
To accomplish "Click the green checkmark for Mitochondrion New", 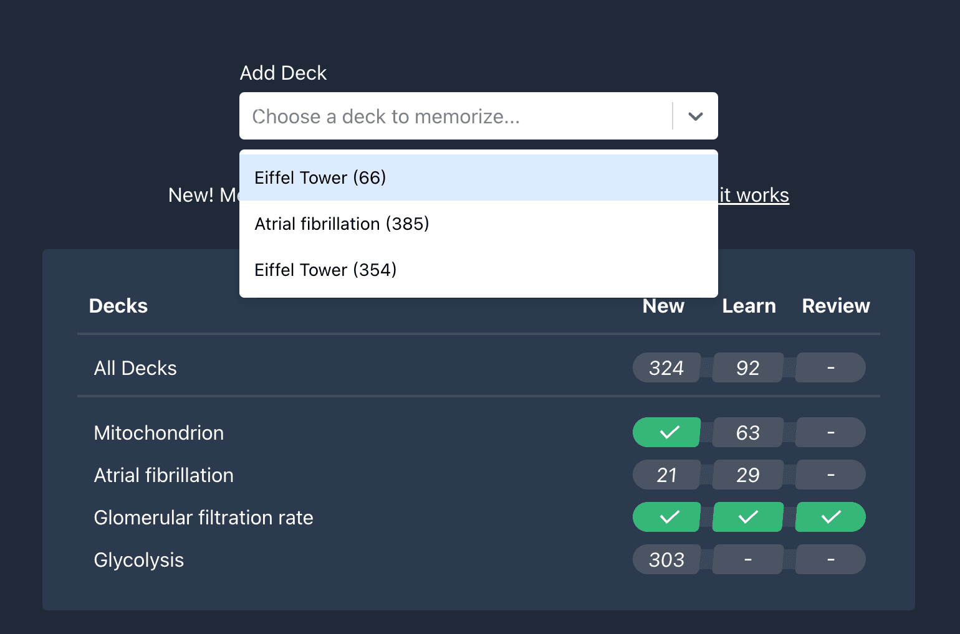I will tap(666, 432).
